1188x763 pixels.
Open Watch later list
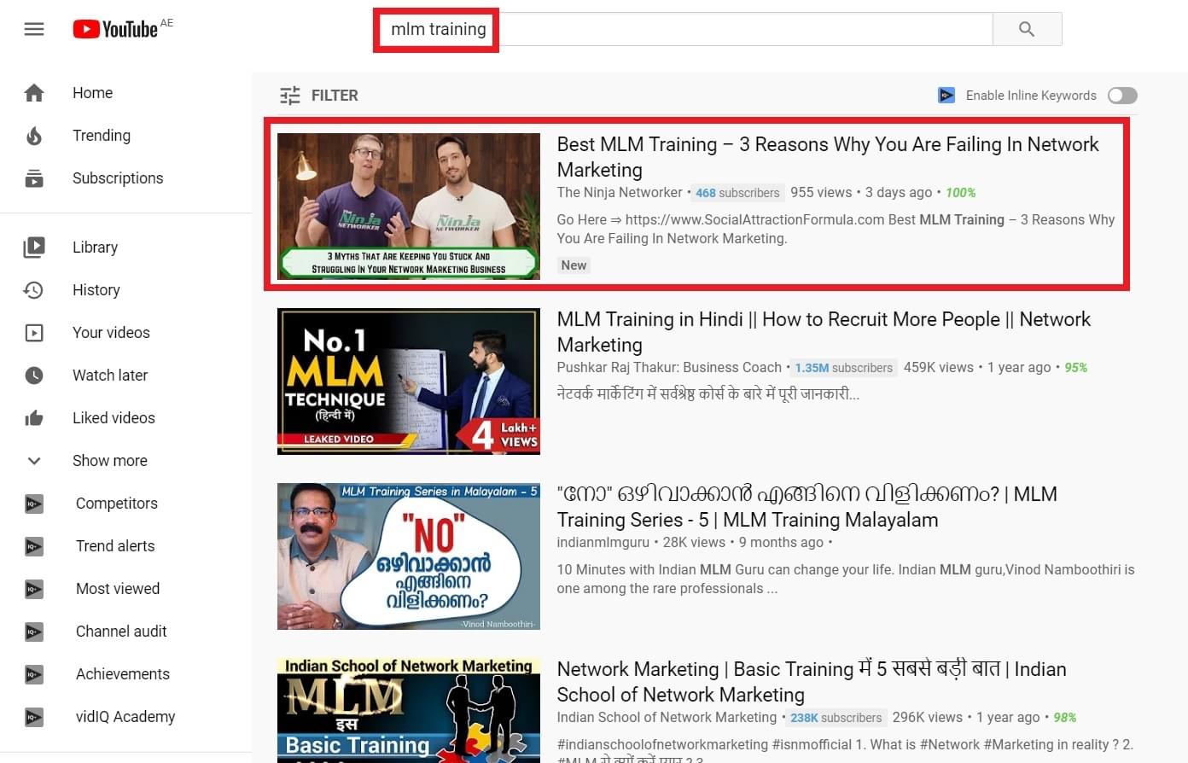tap(110, 376)
